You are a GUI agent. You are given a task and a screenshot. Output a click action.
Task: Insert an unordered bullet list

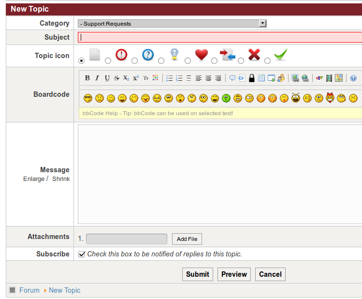tap(170, 78)
